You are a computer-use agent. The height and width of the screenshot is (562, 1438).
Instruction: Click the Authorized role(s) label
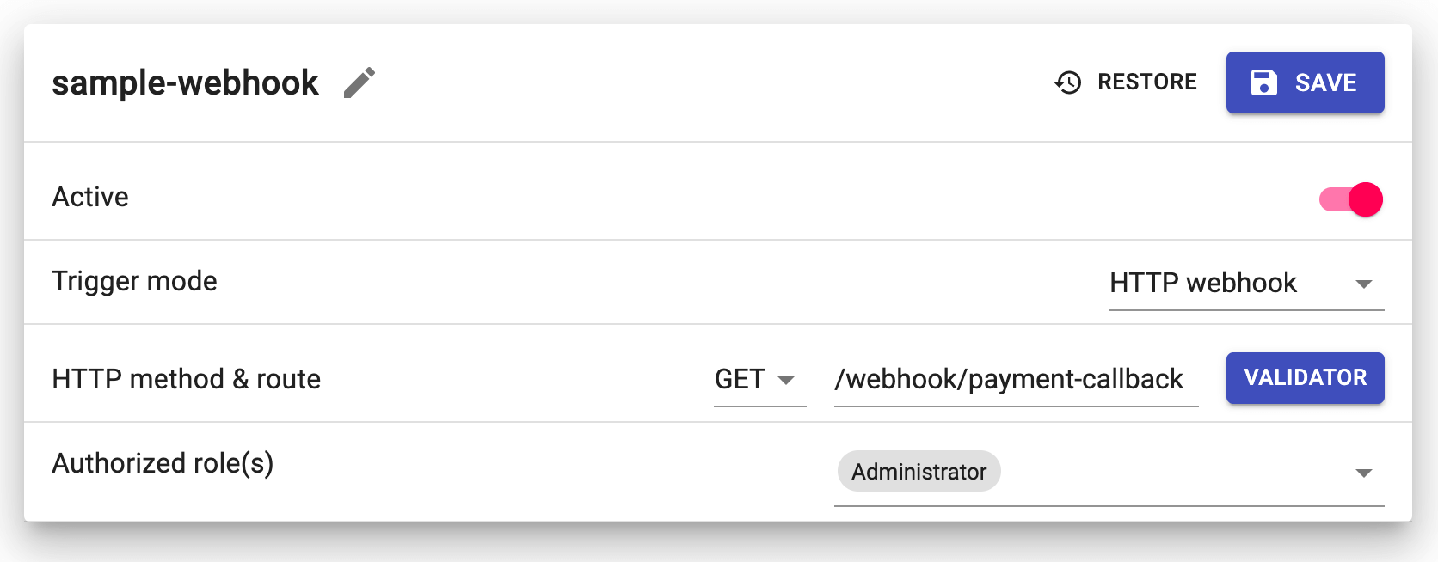(163, 463)
